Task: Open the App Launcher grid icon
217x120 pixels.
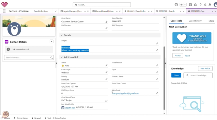Action: point(5,11)
